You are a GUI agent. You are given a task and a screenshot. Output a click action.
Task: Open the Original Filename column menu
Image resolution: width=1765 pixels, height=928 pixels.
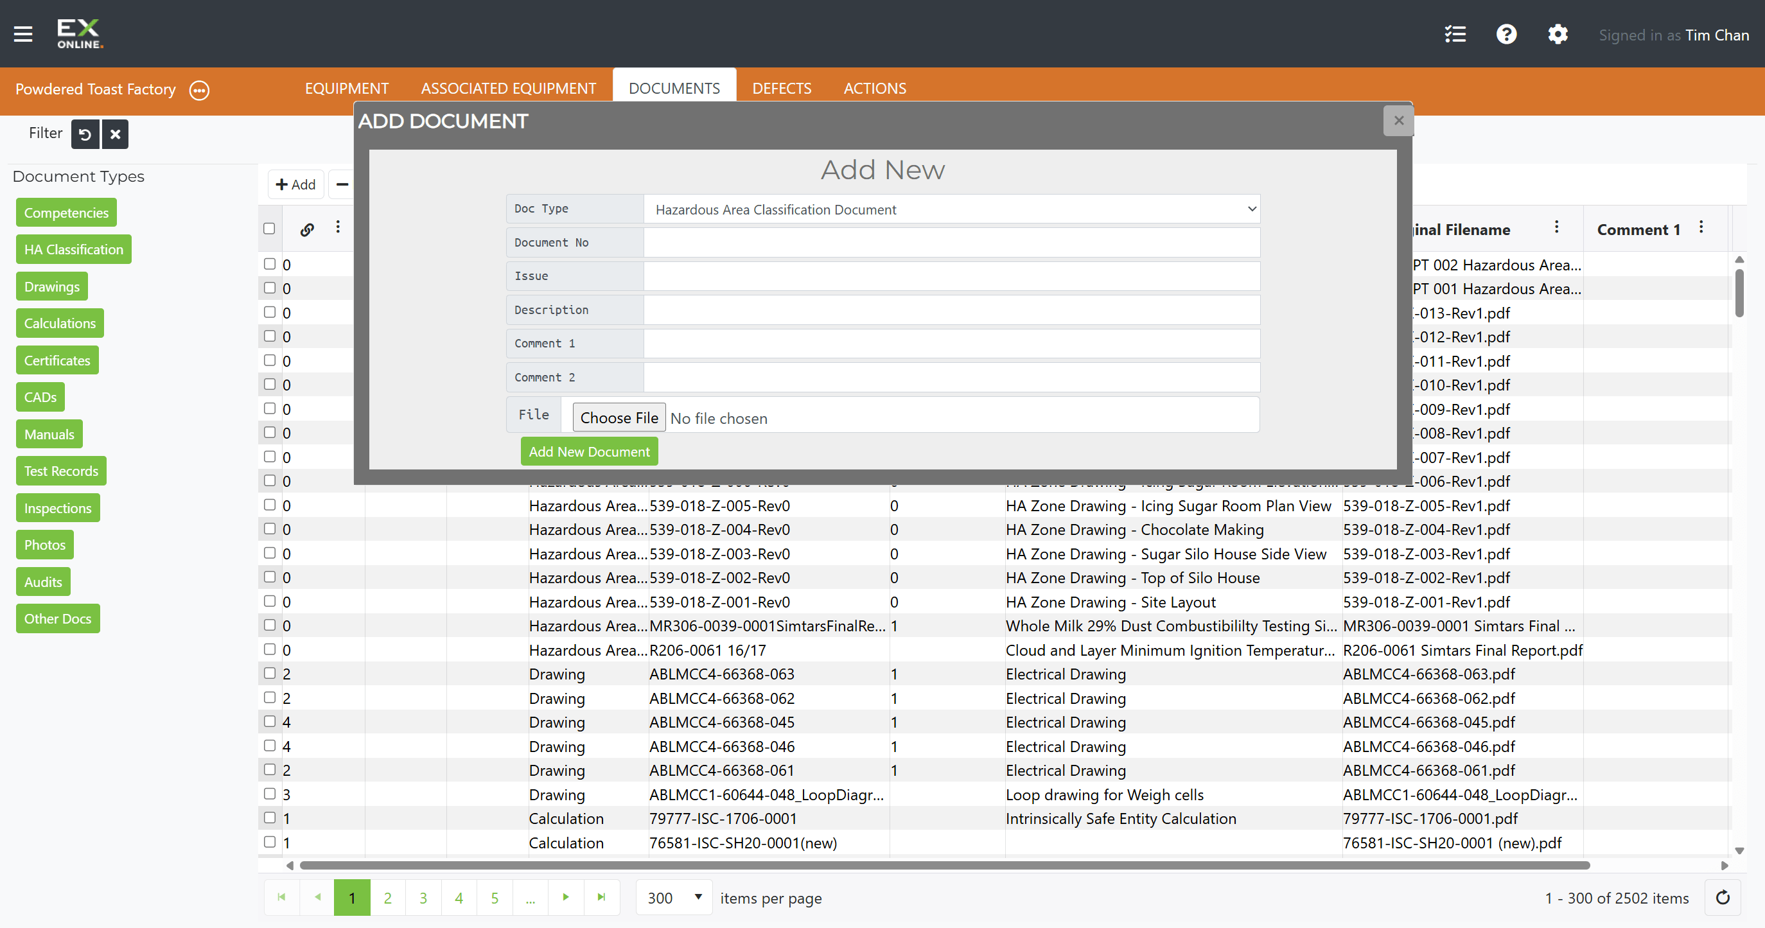click(x=1557, y=227)
